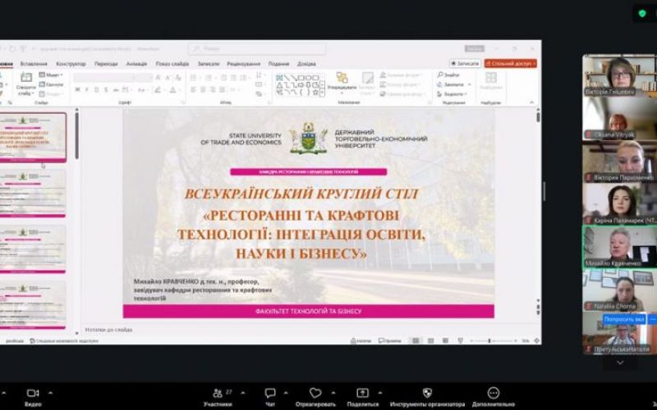Screen dimensions: 657x410
Task: Adjust the PowerPoint zoom slider
Action: point(489,340)
